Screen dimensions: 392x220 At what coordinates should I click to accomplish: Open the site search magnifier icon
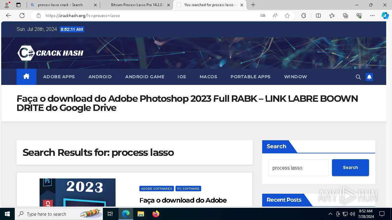pyautogui.click(x=358, y=77)
